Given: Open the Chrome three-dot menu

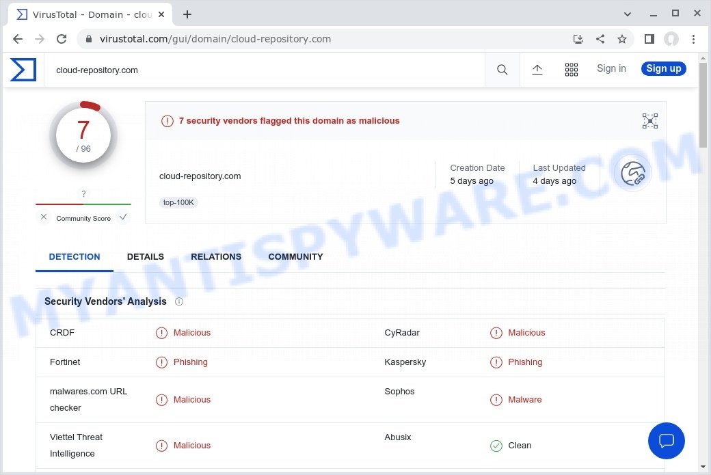Looking at the screenshot, I should pyautogui.click(x=693, y=39).
